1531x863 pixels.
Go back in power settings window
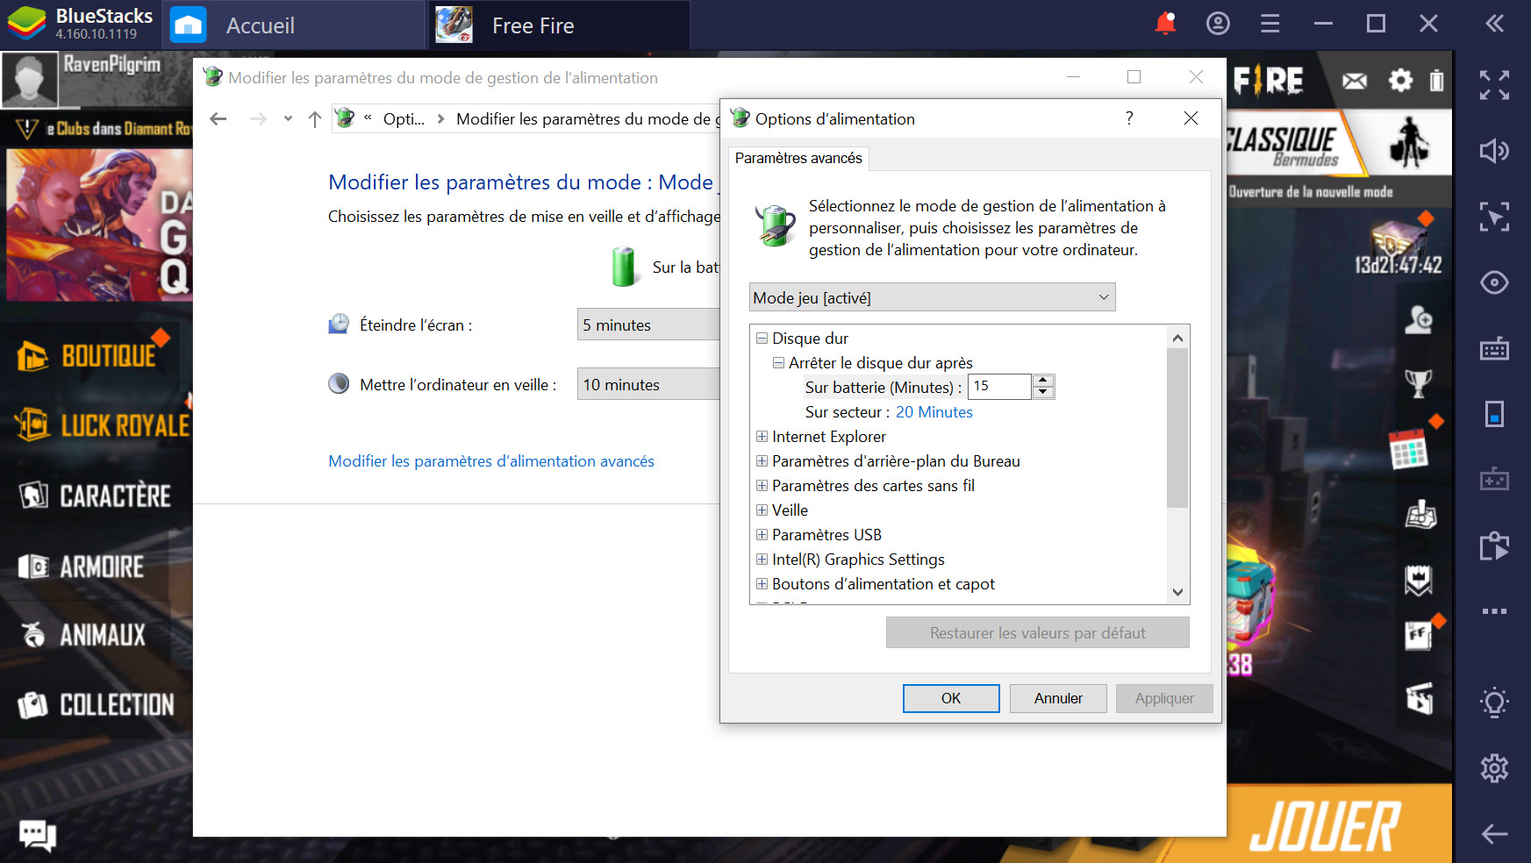(x=218, y=119)
